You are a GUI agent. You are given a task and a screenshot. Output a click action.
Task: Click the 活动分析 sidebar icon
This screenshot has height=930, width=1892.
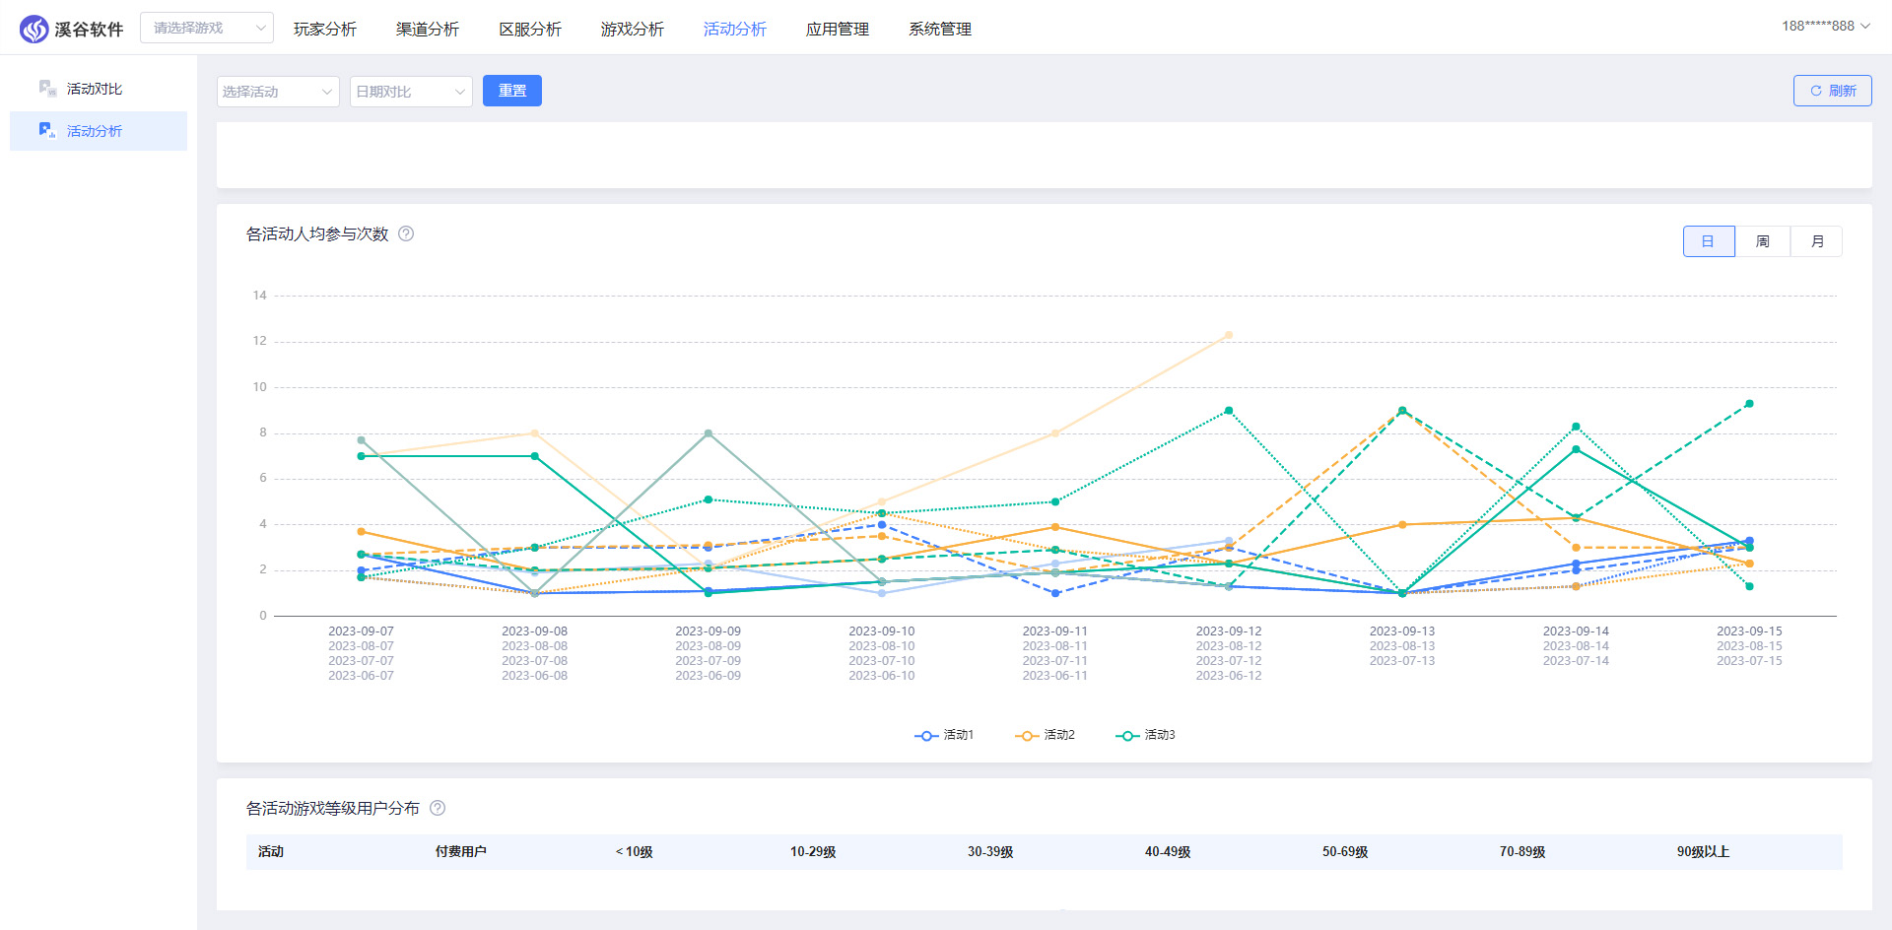tap(47, 130)
